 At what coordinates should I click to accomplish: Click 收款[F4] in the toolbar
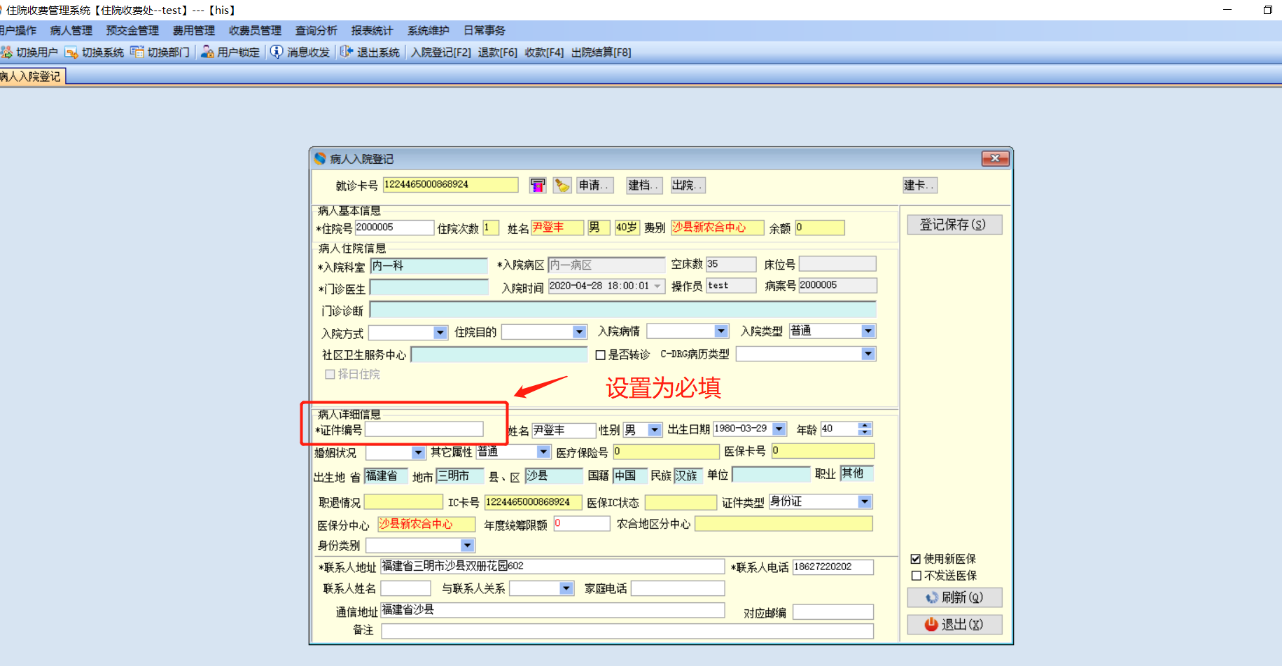point(544,52)
